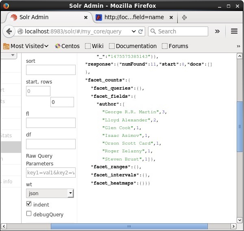Click the reload page icon in URL bar
244x231 pixels.
click(141, 31)
